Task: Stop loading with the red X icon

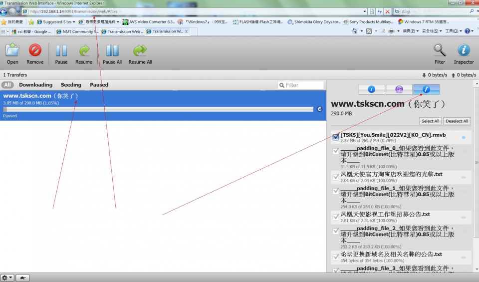Action: (x=387, y=11)
